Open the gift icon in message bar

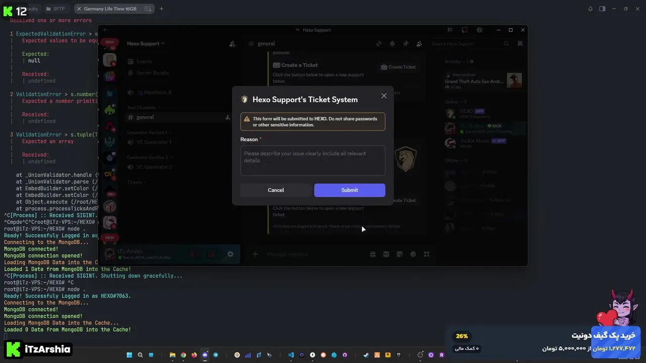(x=373, y=255)
